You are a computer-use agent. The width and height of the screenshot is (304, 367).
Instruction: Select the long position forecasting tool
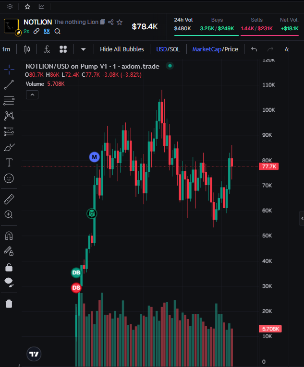pos(9,131)
